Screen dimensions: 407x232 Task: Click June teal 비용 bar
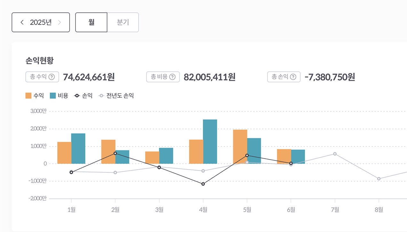298,157
